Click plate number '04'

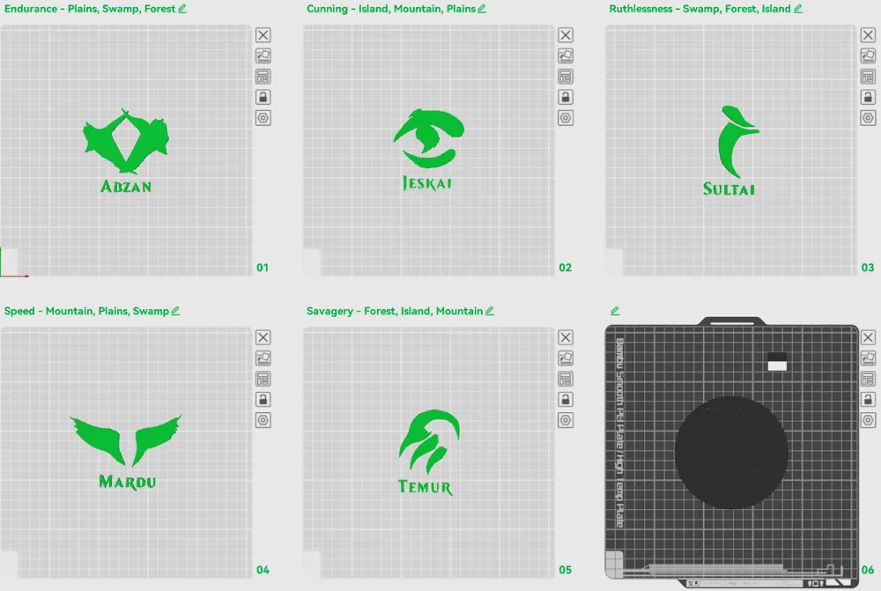click(x=263, y=570)
